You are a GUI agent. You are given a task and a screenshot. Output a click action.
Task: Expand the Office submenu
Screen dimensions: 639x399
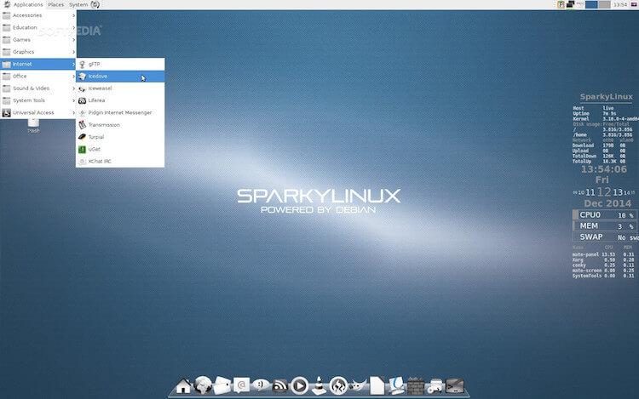(38, 76)
